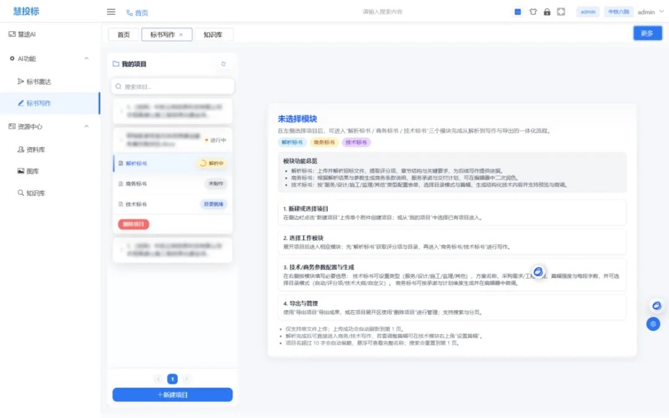This screenshot has height=418, width=669.
Task: Click the lock screen icon
Action: click(547, 12)
